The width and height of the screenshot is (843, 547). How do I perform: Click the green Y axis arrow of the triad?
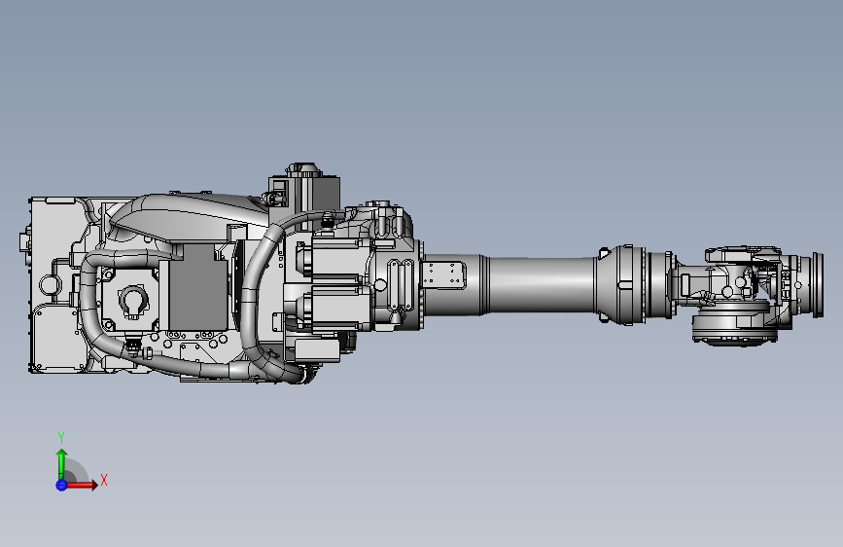coord(61,464)
